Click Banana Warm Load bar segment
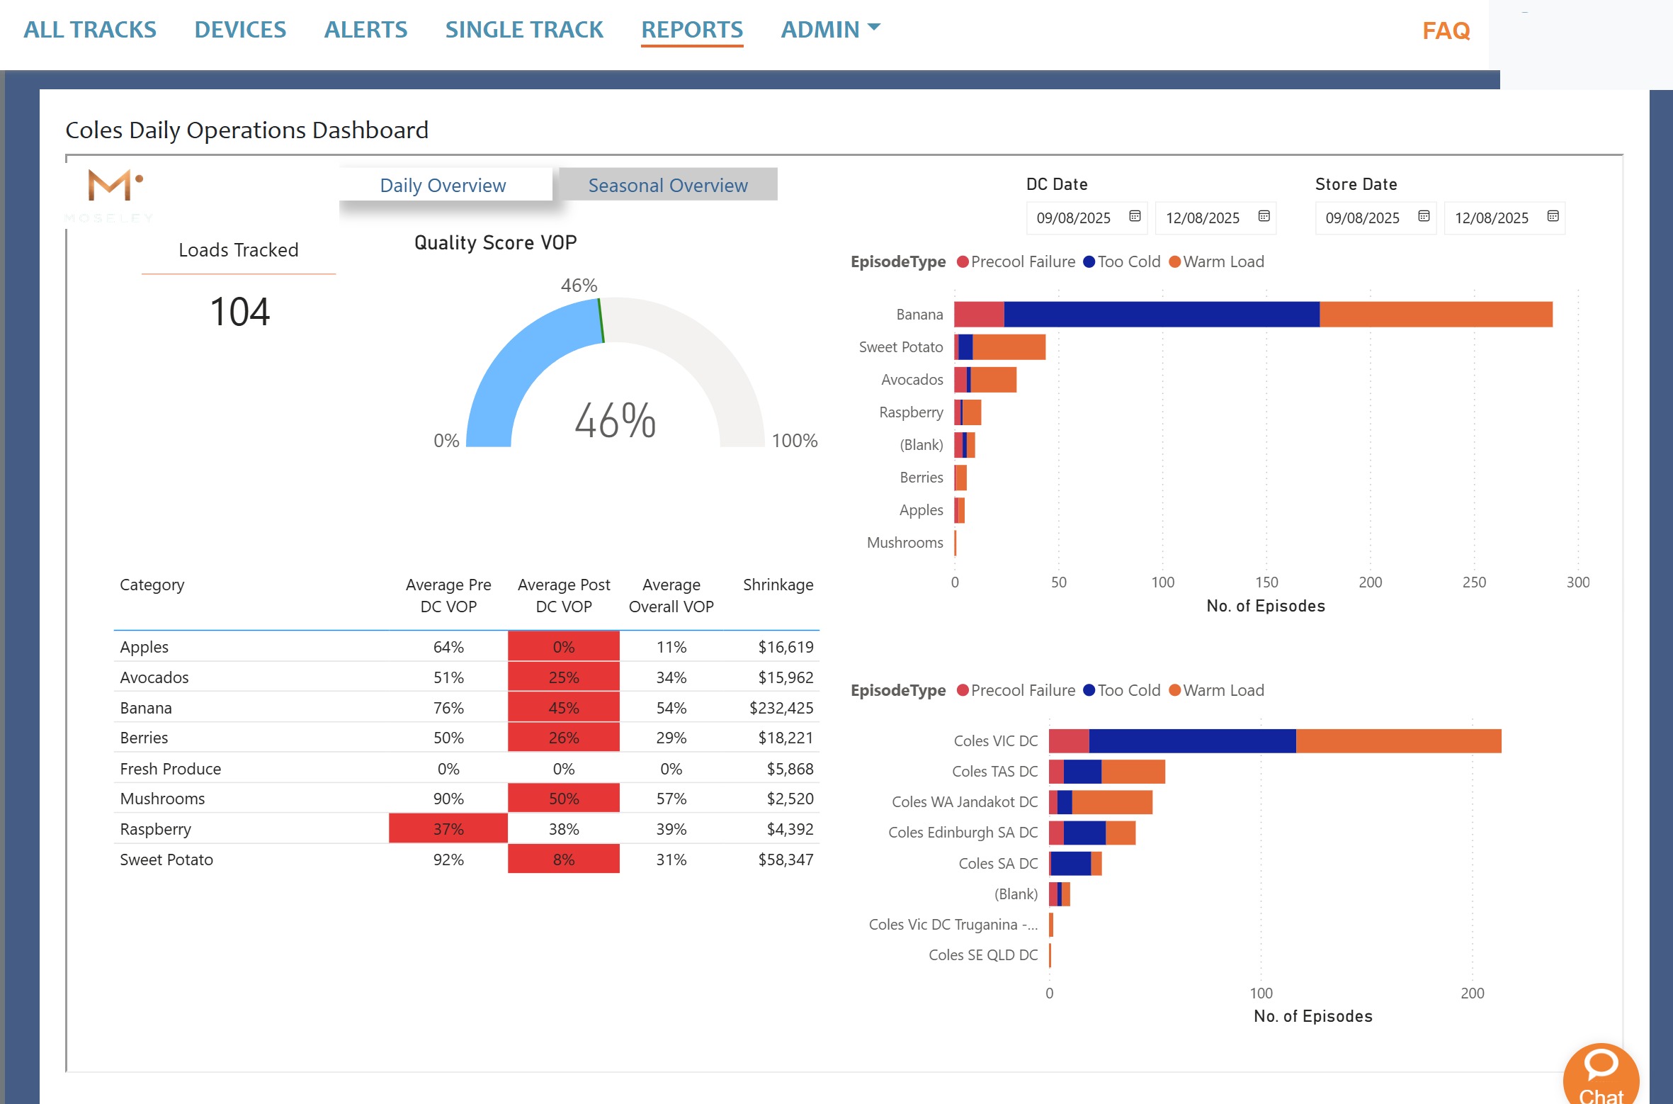The image size is (1673, 1104). [1436, 314]
